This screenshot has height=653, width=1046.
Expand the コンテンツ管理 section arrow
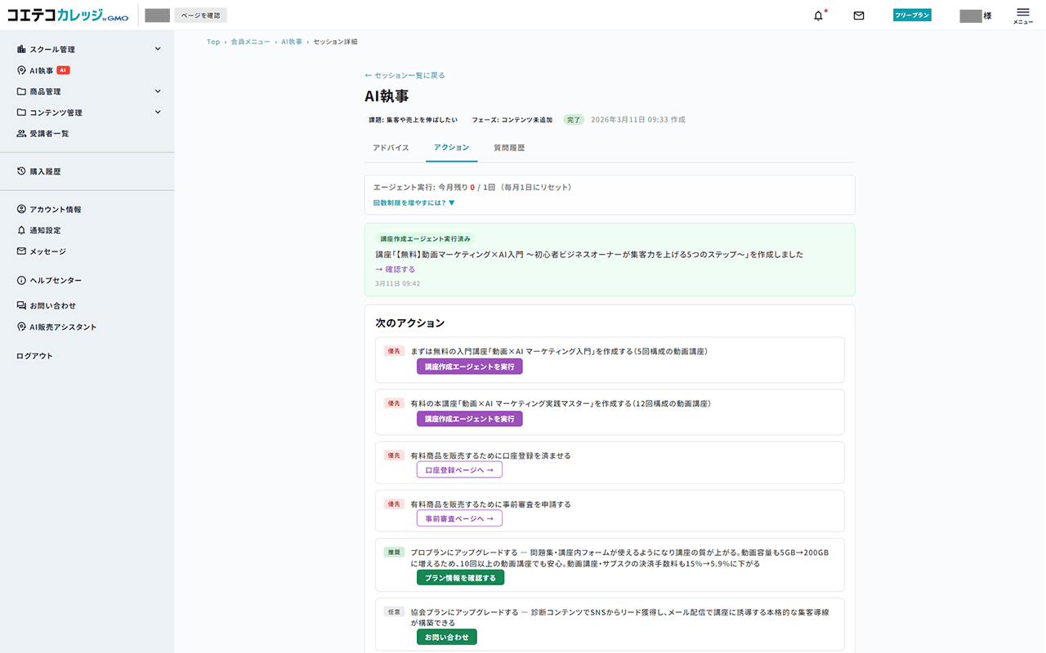click(x=158, y=113)
